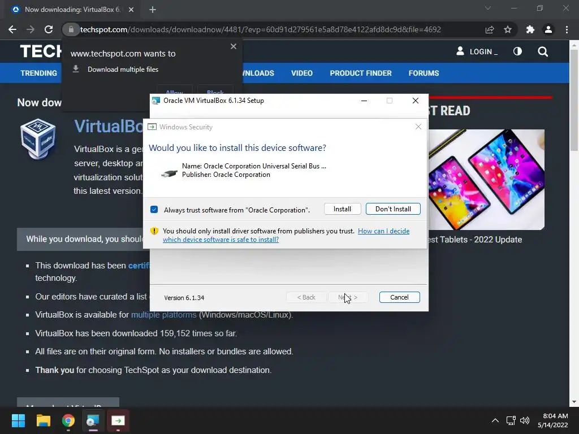Open TRENDING menu on TechSpot
The height and width of the screenshot is (434, 579).
[39, 73]
